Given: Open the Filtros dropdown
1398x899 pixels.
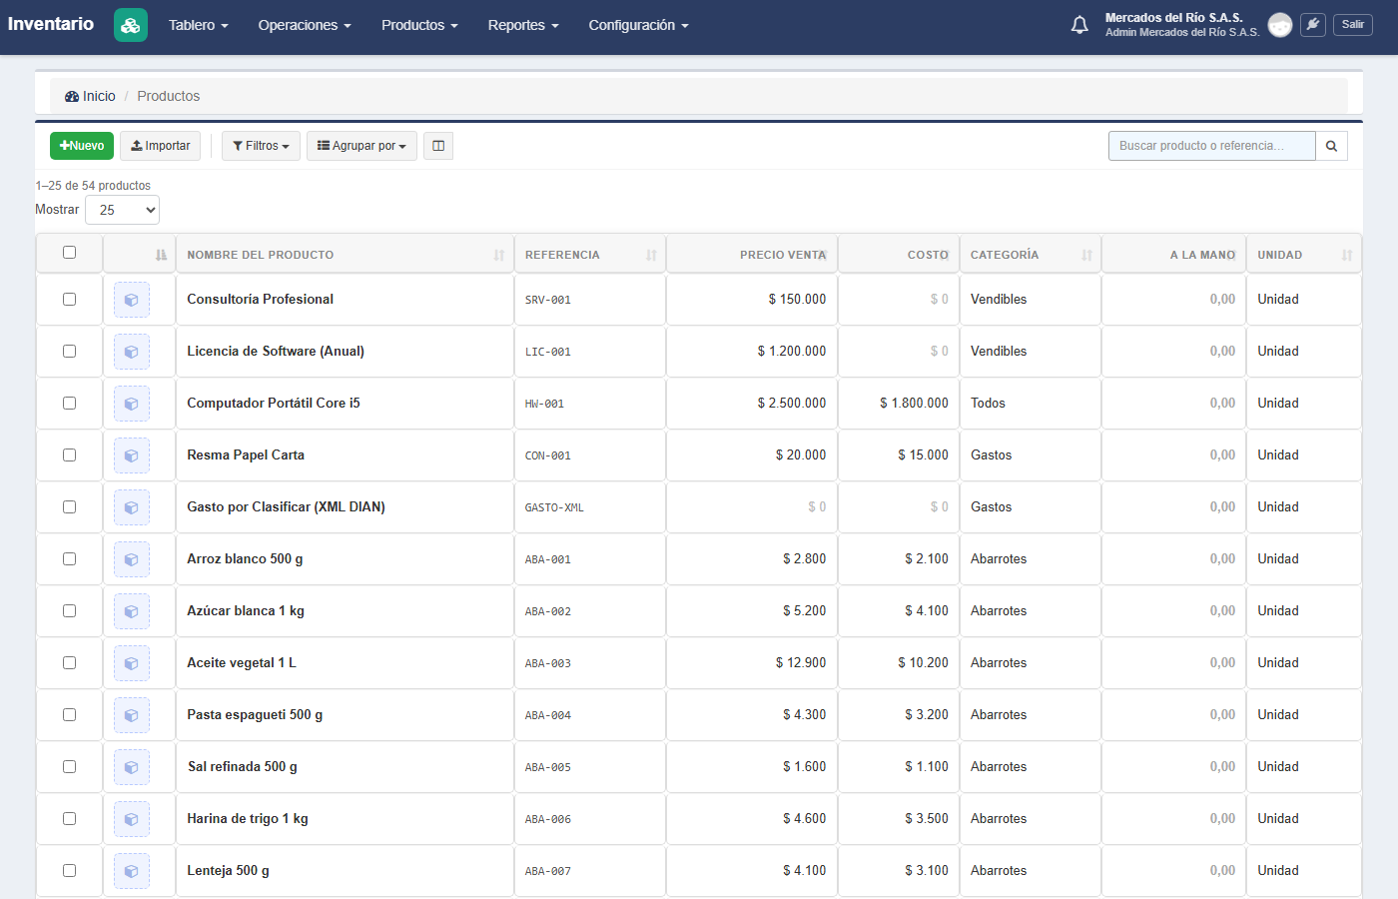Looking at the screenshot, I should tap(261, 146).
